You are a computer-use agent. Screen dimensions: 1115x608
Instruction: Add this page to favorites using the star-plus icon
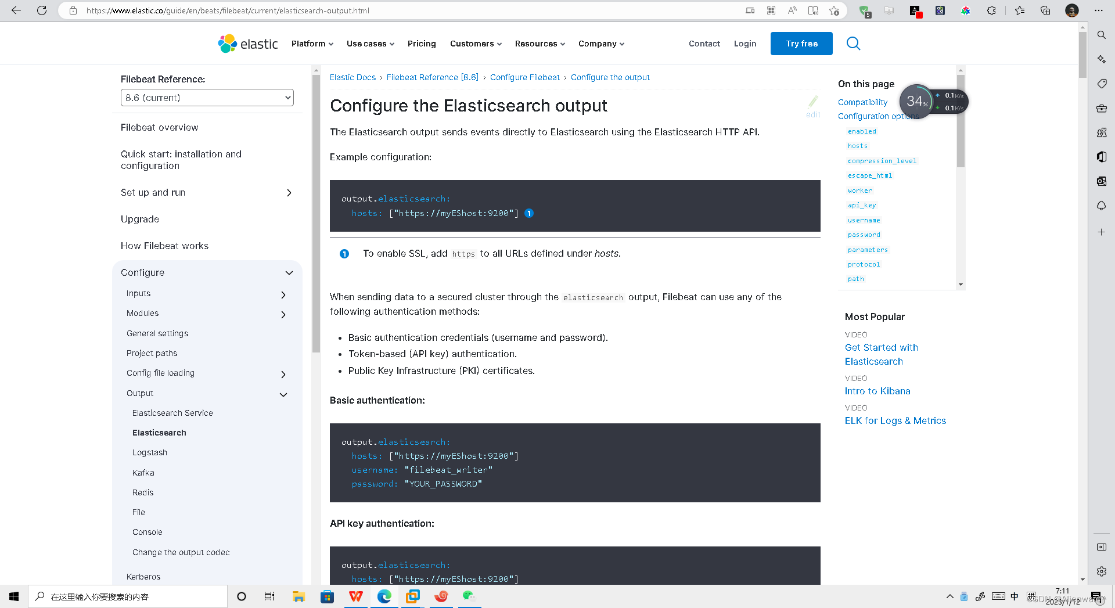pyautogui.click(x=835, y=10)
